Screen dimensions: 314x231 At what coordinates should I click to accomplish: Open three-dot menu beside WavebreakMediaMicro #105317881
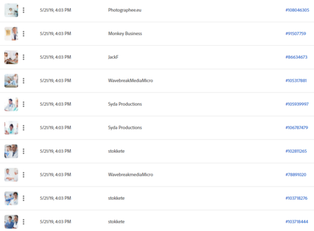24,81
